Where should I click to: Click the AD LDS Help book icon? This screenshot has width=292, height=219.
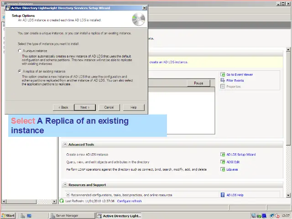click(223, 195)
